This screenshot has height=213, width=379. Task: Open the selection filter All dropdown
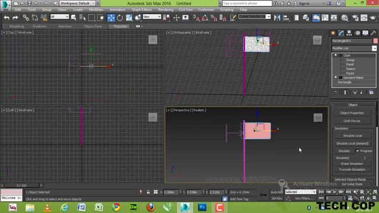point(59,17)
